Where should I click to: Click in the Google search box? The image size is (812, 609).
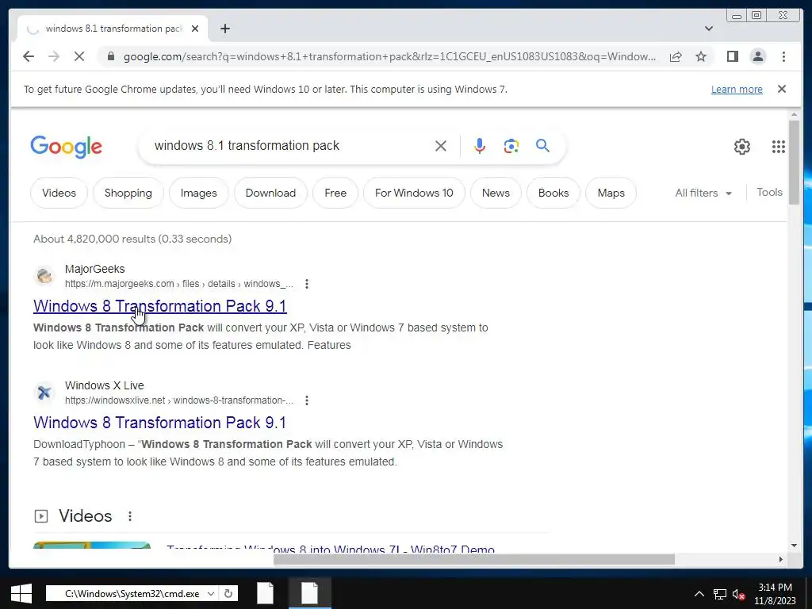(x=290, y=146)
